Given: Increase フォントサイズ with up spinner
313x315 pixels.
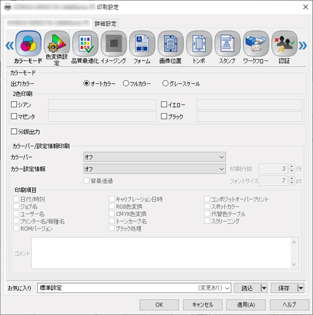Looking at the screenshot, I should click(x=292, y=178).
